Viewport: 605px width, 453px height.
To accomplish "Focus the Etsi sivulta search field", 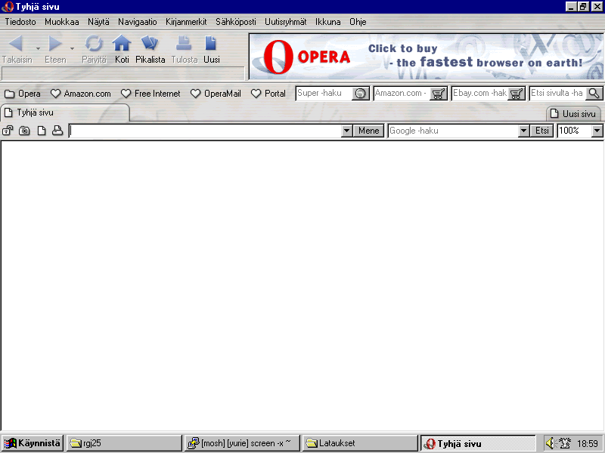I will [x=557, y=93].
